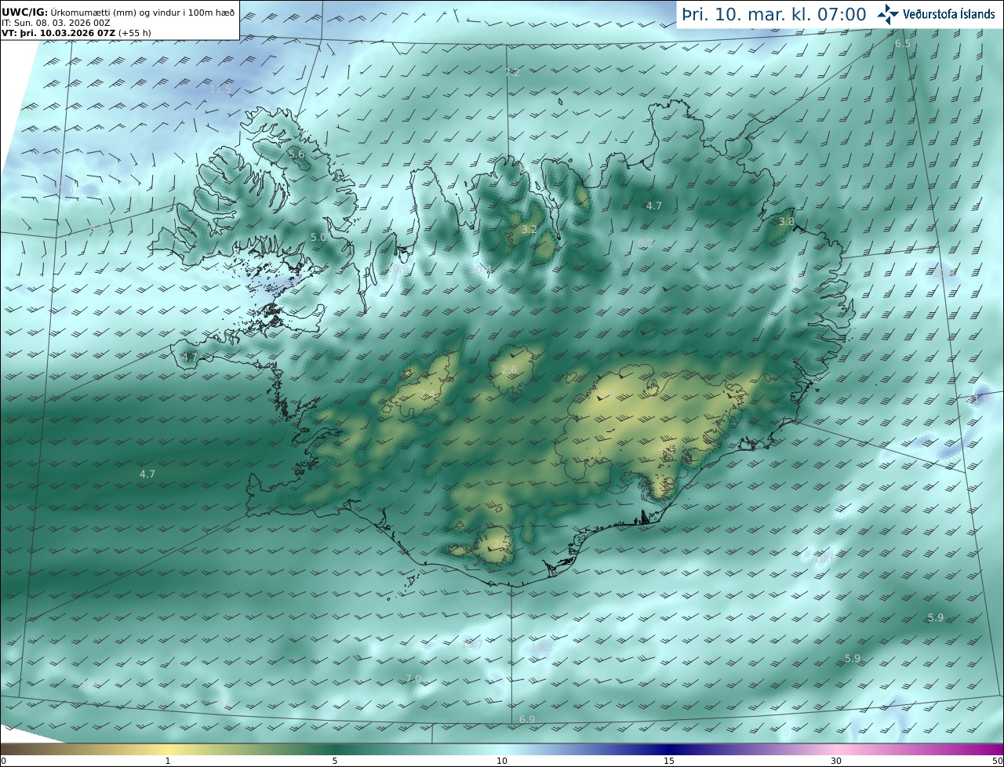1004x767 pixels.
Task: Click the 'IT: Sun. 08. 03. 2026 00Z' line
Action: click(56, 23)
